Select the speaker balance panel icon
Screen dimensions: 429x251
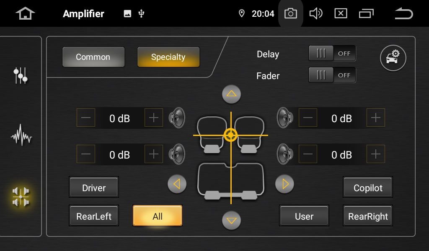pyautogui.click(x=21, y=197)
